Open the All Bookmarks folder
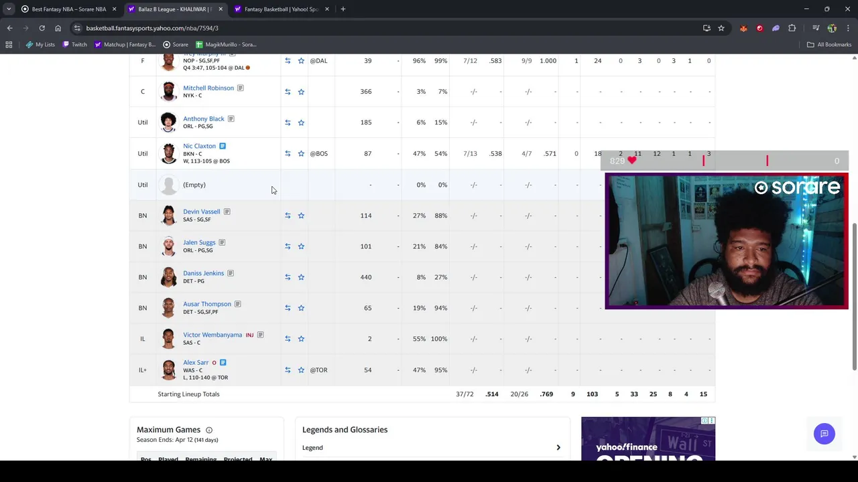858x482 pixels. [829, 45]
